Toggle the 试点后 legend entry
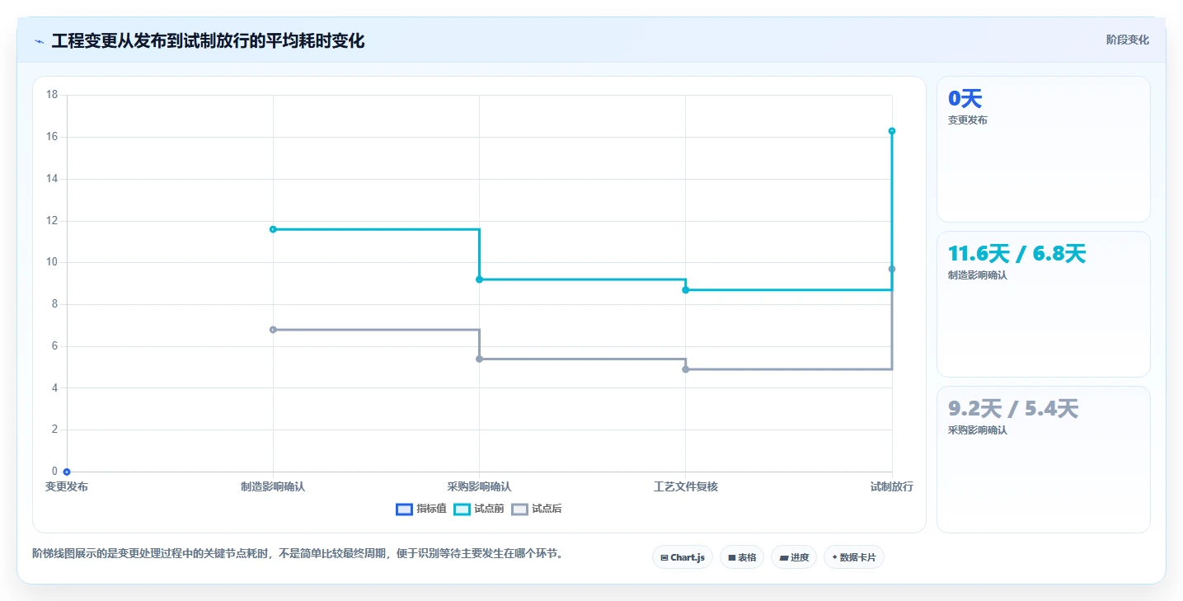 [537, 509]
